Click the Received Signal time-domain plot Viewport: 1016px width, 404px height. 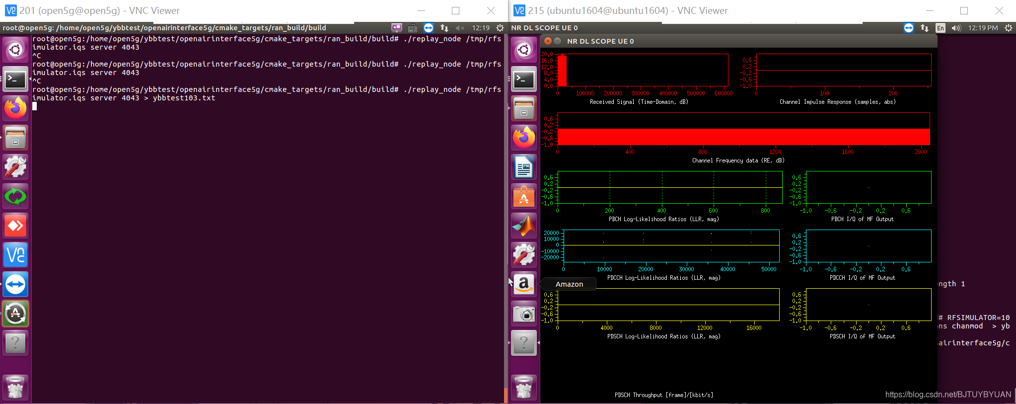tap(643, 70)
